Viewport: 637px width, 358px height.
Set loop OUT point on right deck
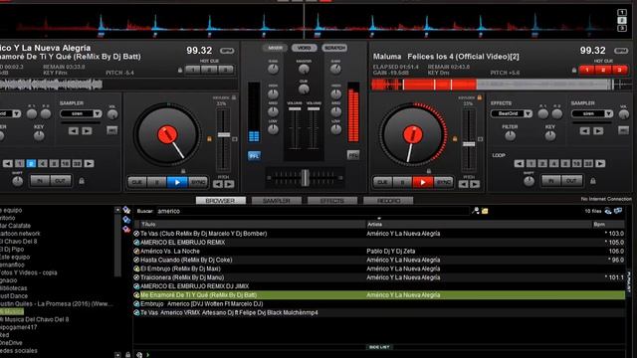point(571,181)
